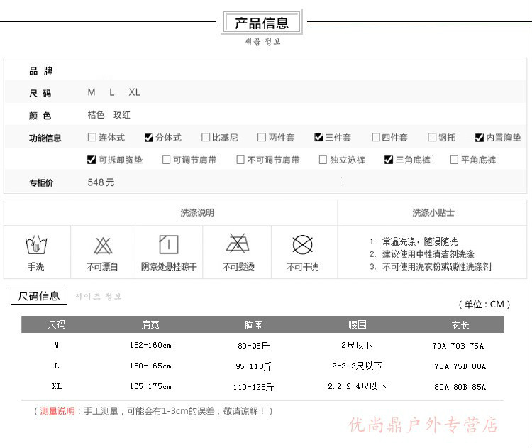
Task: Uncheck the 内置胸垫 checkbox
Action: click(480, 138)
